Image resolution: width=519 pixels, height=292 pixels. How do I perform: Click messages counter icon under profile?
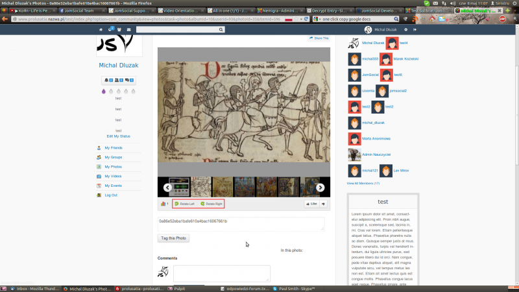129,80
